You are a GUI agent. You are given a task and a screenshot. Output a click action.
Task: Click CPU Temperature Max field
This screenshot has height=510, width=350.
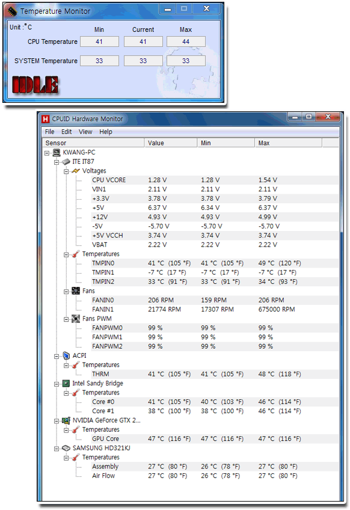tap(186, 41)
